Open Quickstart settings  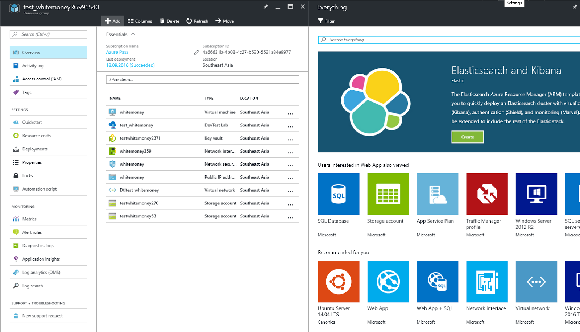point(49,122)
